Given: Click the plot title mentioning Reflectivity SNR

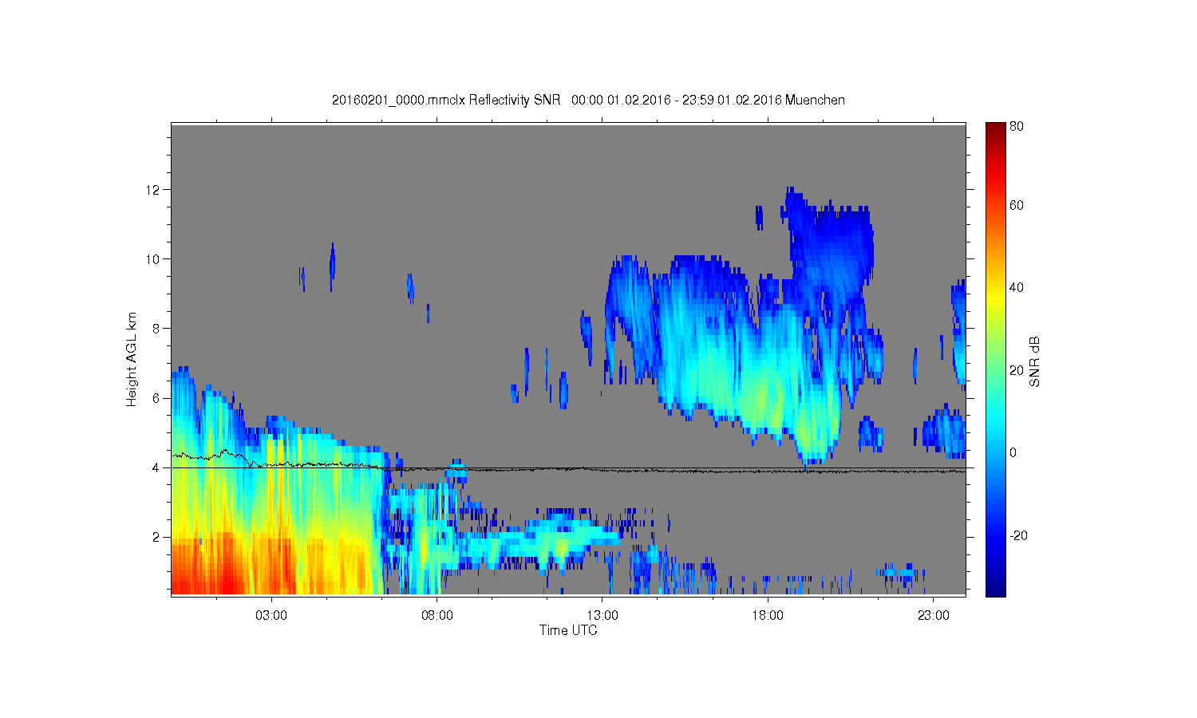Looking at the screenshot, I should (x=588, y=100).
